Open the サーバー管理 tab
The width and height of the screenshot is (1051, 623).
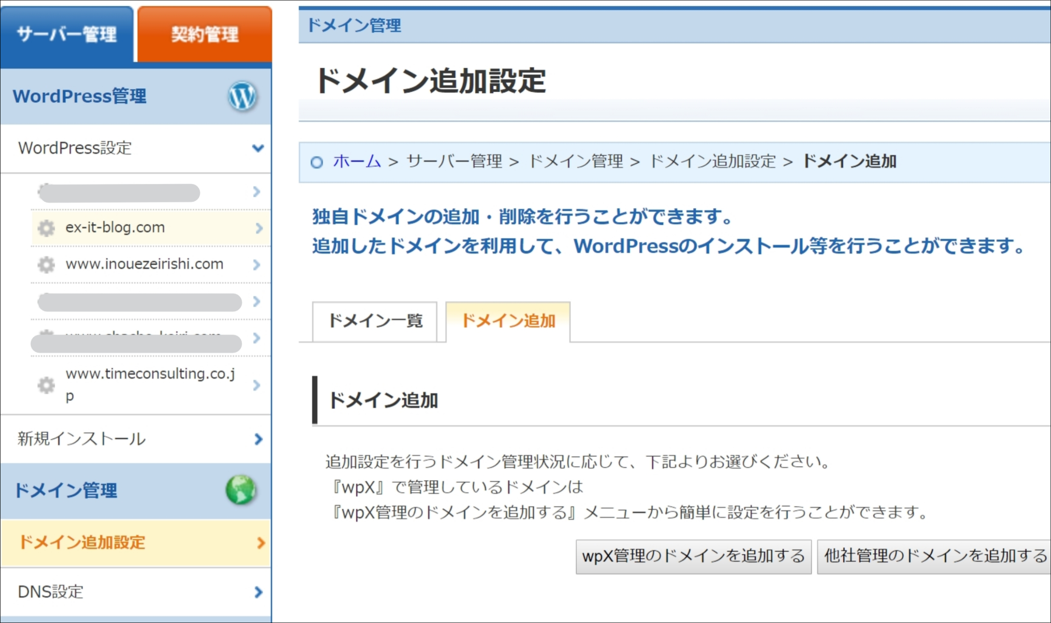pos(67,34)
